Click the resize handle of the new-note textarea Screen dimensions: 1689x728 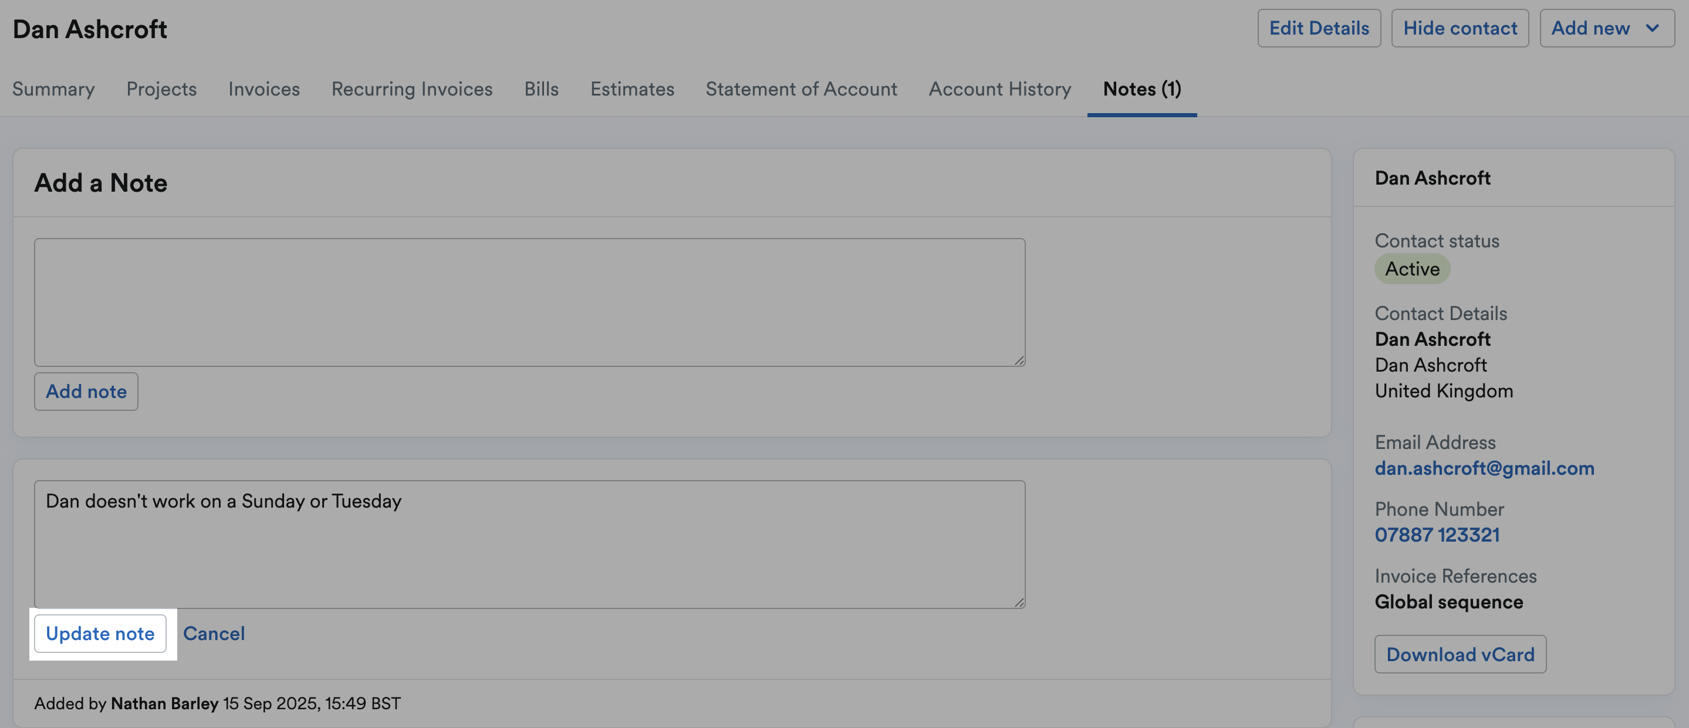pos(1019,360)
